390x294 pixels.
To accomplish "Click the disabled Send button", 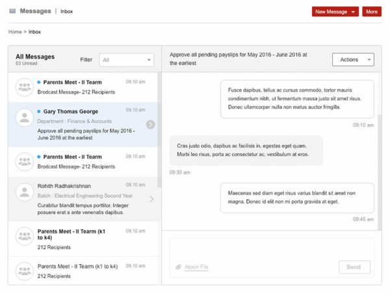I will pos(354,267).
